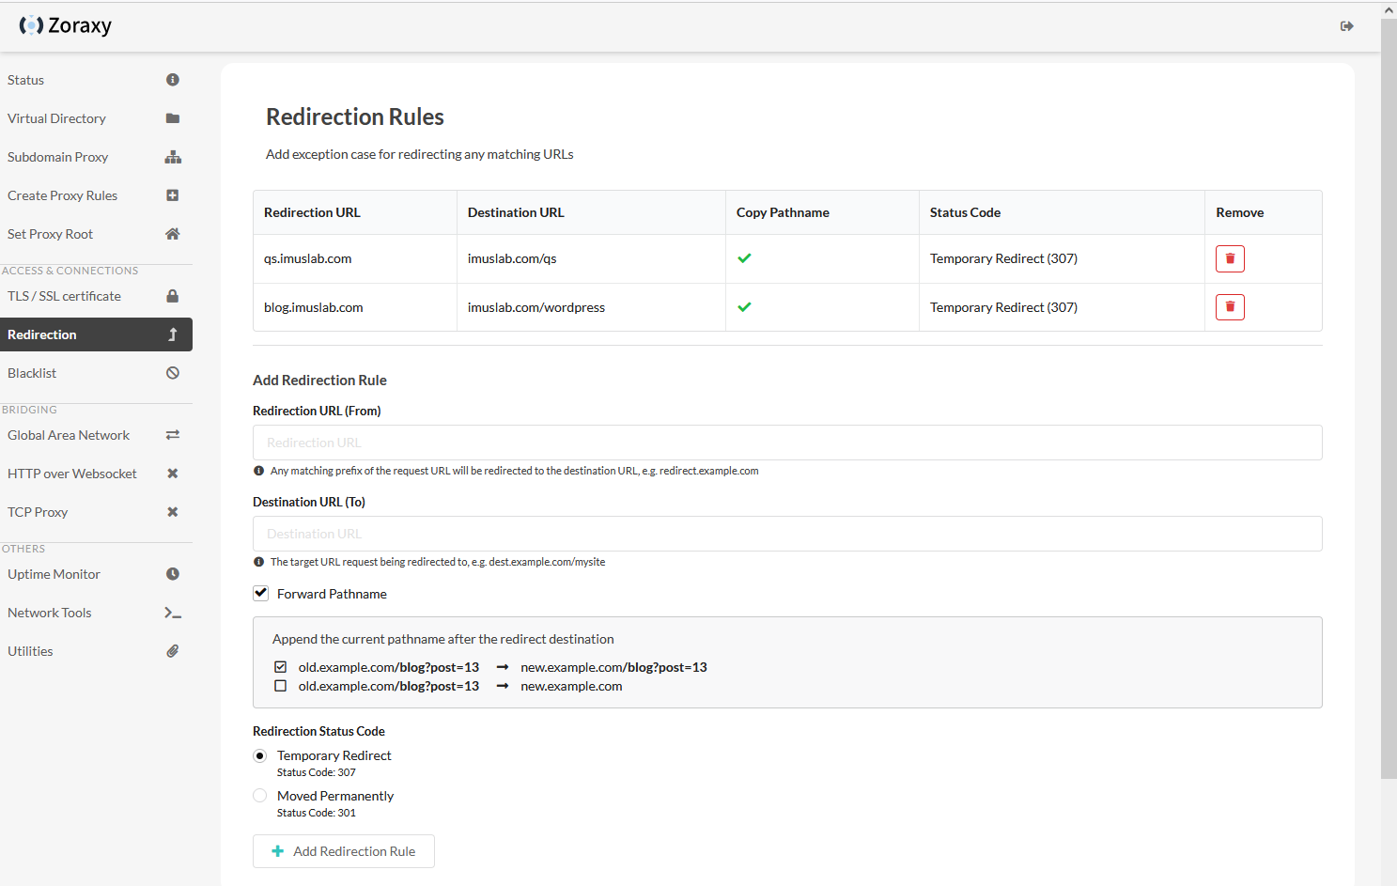Viewport: 1397px width, 886px height.
Task: Click the Redirection URL (From) input field
Action: [x=787, y=443]
